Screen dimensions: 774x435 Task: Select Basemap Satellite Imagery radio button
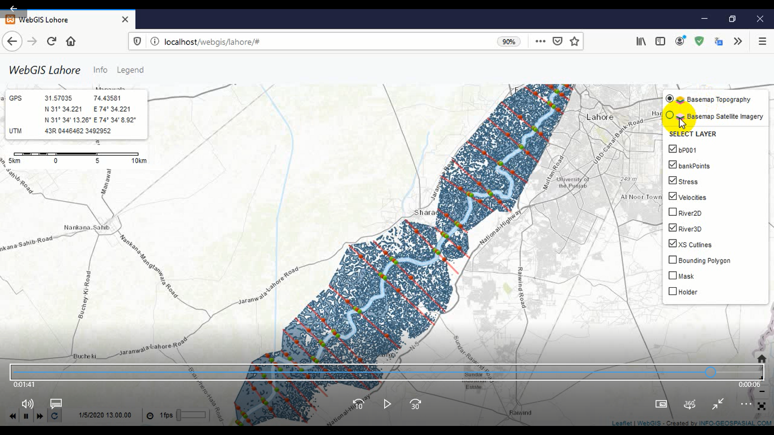[x=670, y=116]
